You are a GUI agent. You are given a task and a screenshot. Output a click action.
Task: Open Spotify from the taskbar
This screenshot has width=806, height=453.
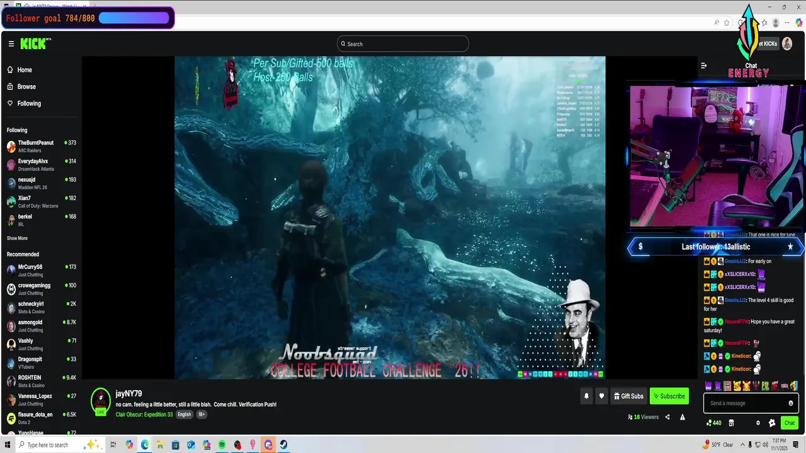click(222, 445)
